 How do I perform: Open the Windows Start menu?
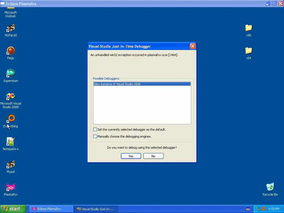13,209
